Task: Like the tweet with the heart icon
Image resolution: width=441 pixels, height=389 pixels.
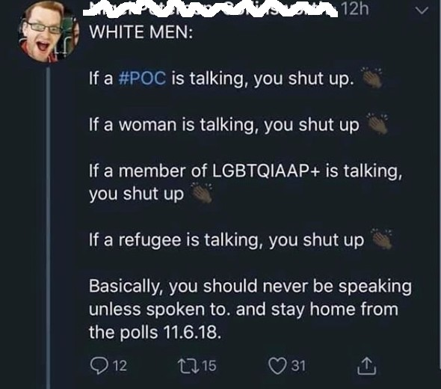Action: coord(277,366)
